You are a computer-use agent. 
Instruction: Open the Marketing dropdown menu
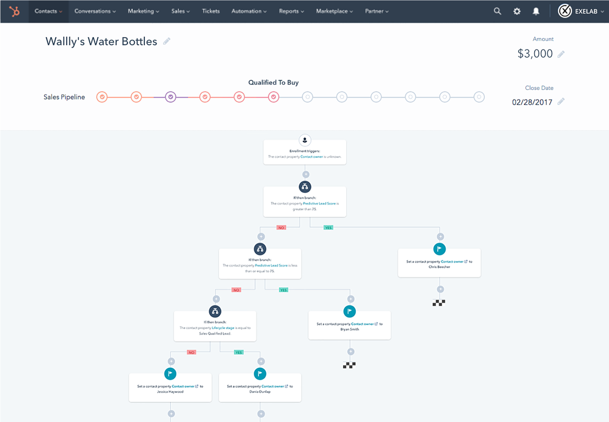pos(143,11)
